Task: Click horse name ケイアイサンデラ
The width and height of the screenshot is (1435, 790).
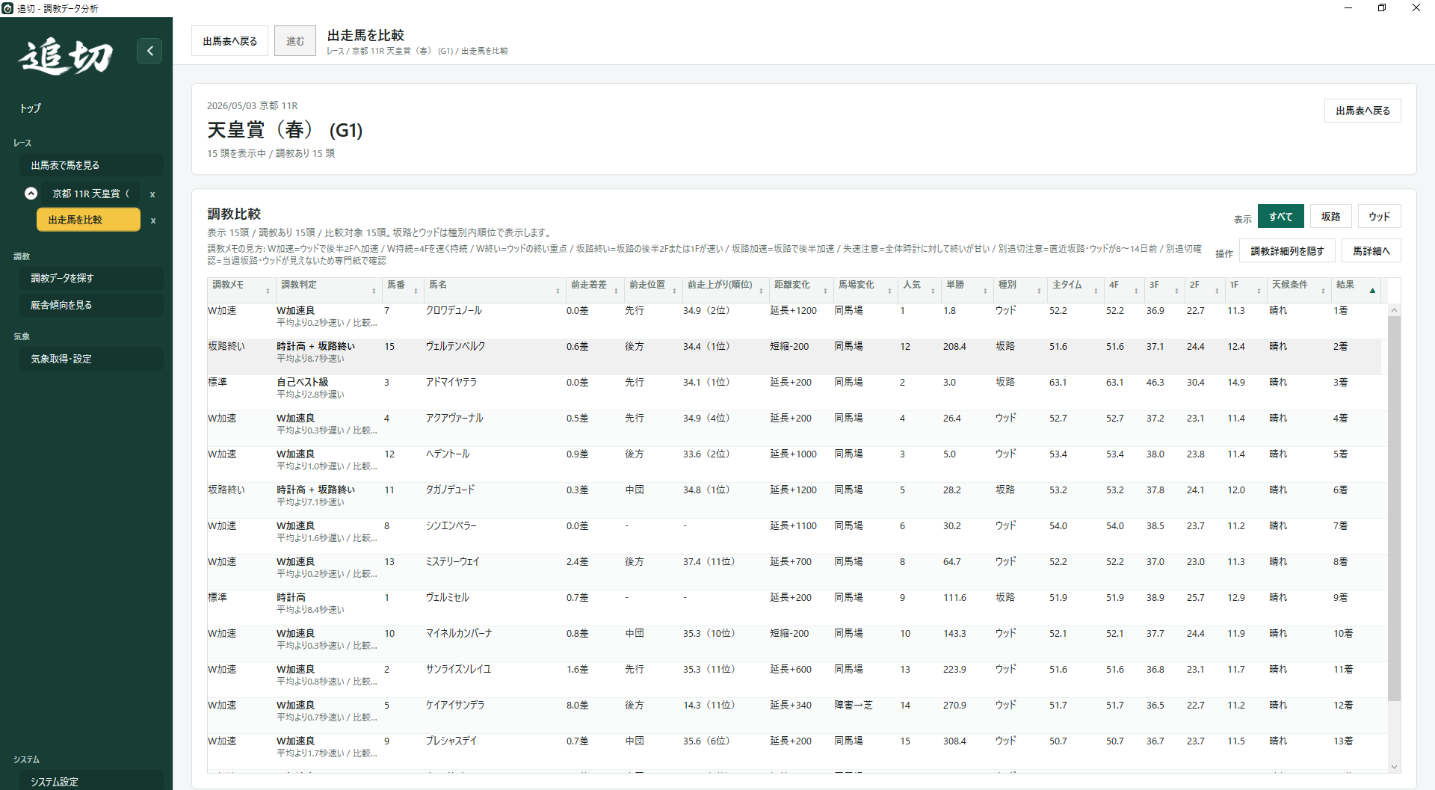Action: 455,705
